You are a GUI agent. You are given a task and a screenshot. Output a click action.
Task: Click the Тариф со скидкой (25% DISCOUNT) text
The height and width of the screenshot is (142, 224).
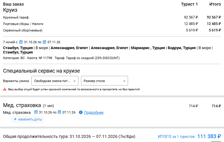[93, 58]
